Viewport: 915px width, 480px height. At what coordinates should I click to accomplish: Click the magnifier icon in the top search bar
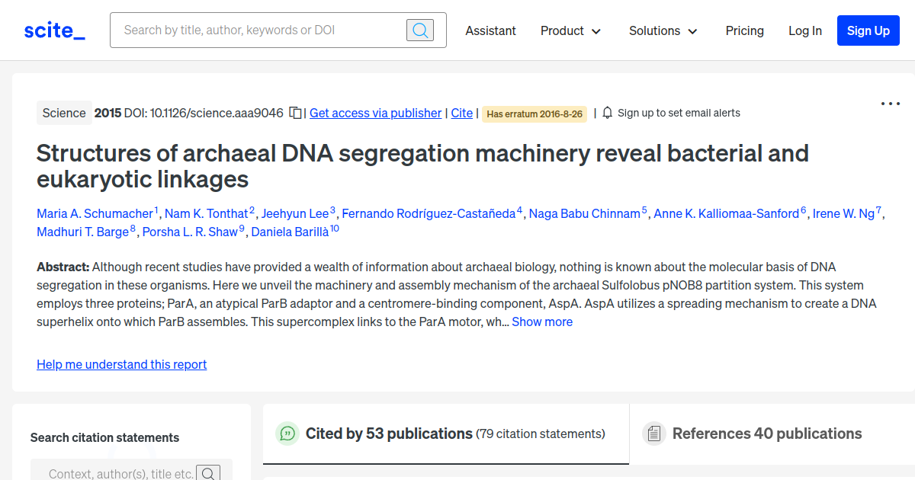click(419, 30)
